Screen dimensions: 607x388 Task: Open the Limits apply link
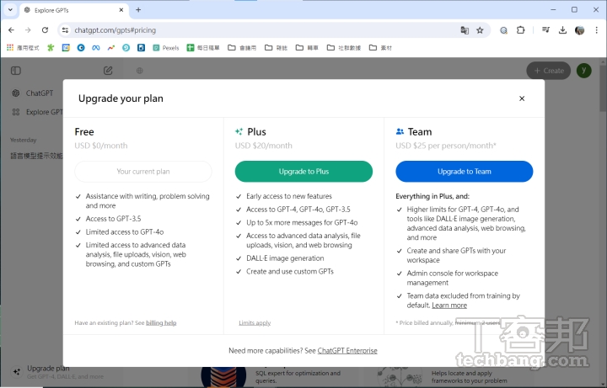point(255,322)
